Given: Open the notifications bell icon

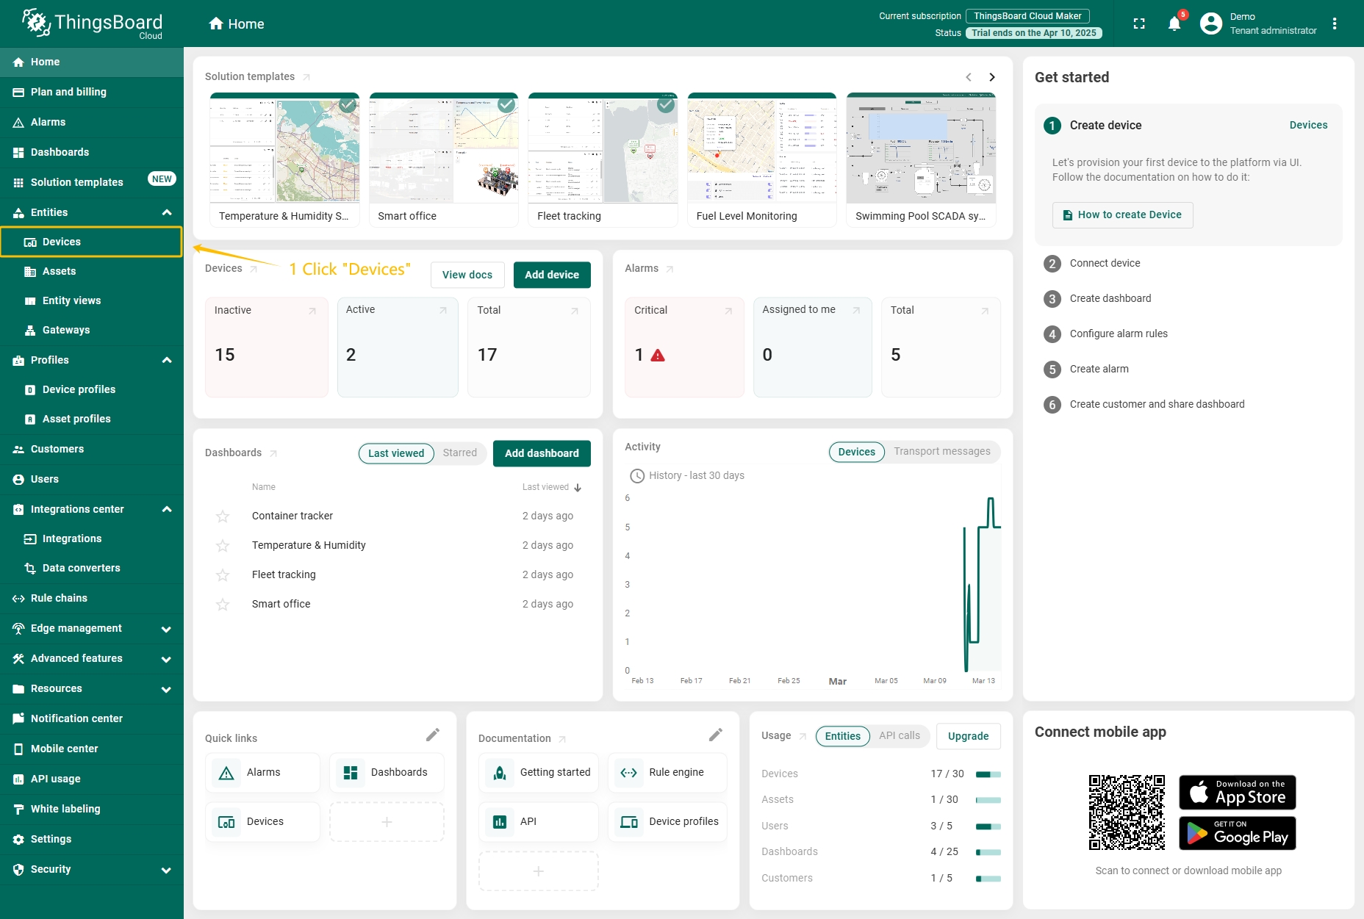Looking at the screenshot, I should [1174, 24].
